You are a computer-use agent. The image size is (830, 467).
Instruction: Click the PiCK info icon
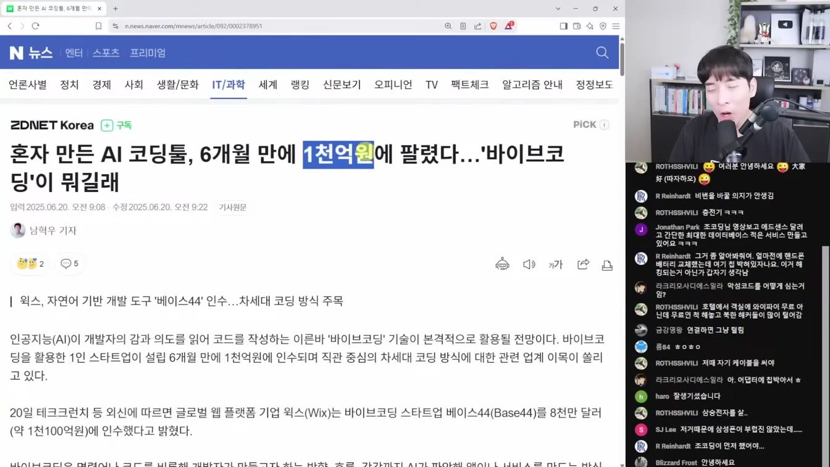click(604, 125)
